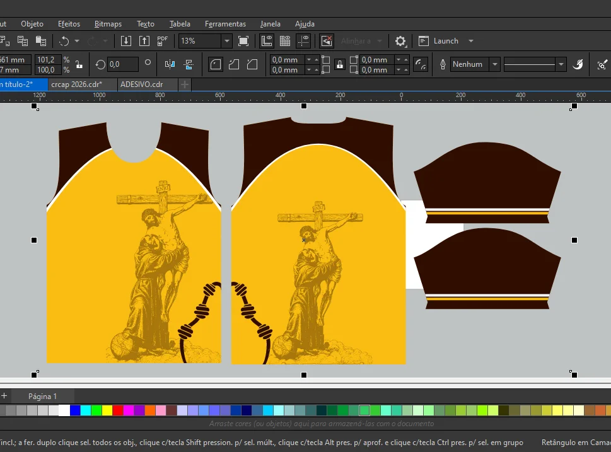Click the Convert to curves icon
The height and width of the screenshot is (452, 611).
pyautogui.click(x=578, y=64)
